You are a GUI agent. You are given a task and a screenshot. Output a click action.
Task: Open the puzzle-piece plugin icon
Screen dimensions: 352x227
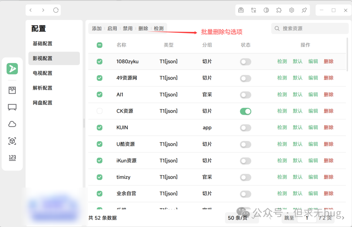(279, 10)
